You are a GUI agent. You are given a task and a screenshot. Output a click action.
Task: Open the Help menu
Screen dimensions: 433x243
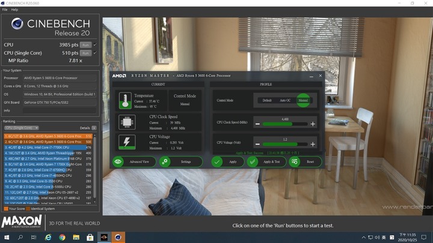click(x=14, y=10)
